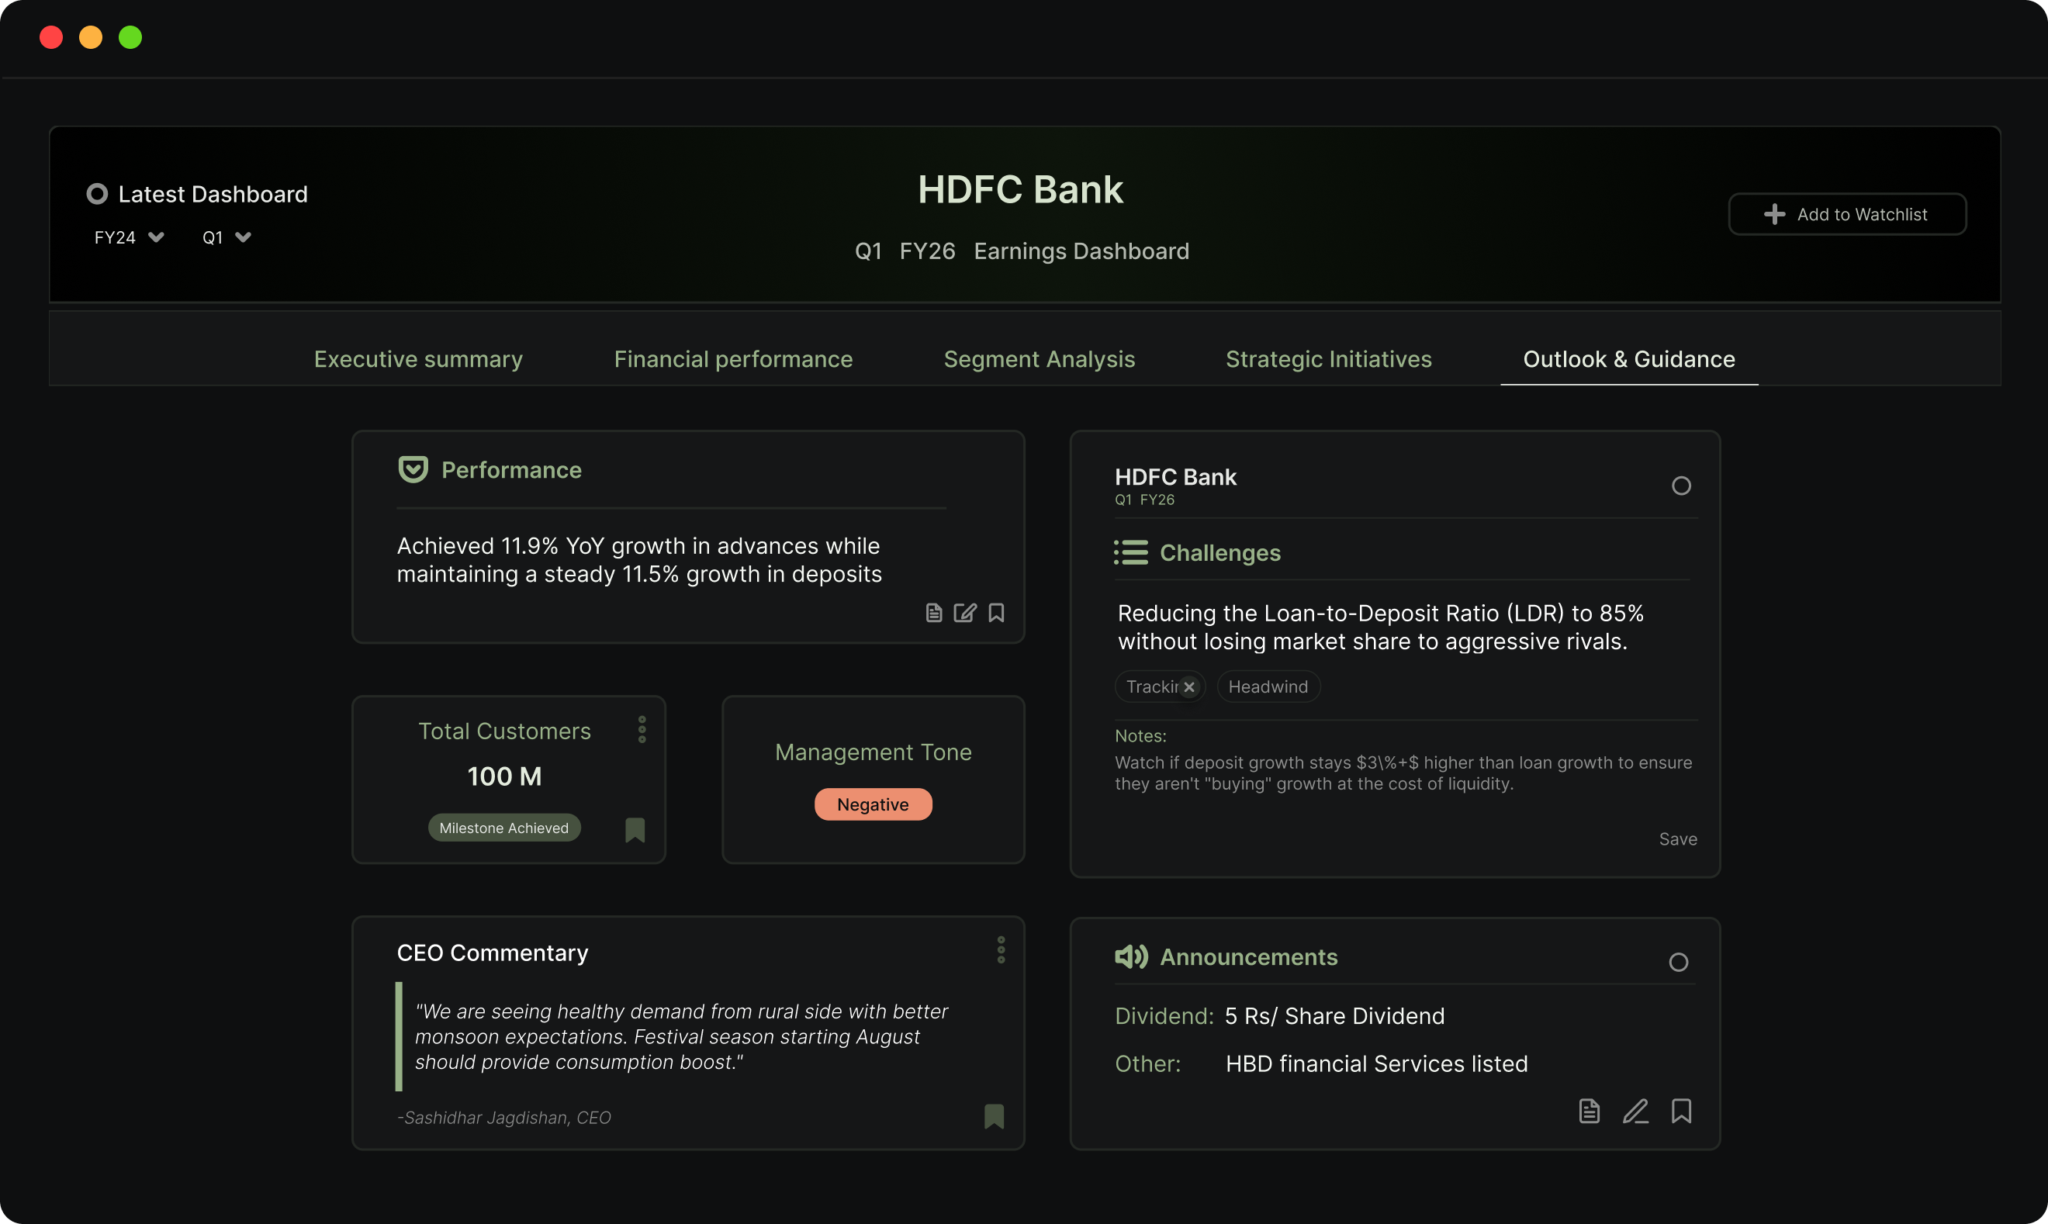Bookmark the Performance card

(x=995, y=613)
